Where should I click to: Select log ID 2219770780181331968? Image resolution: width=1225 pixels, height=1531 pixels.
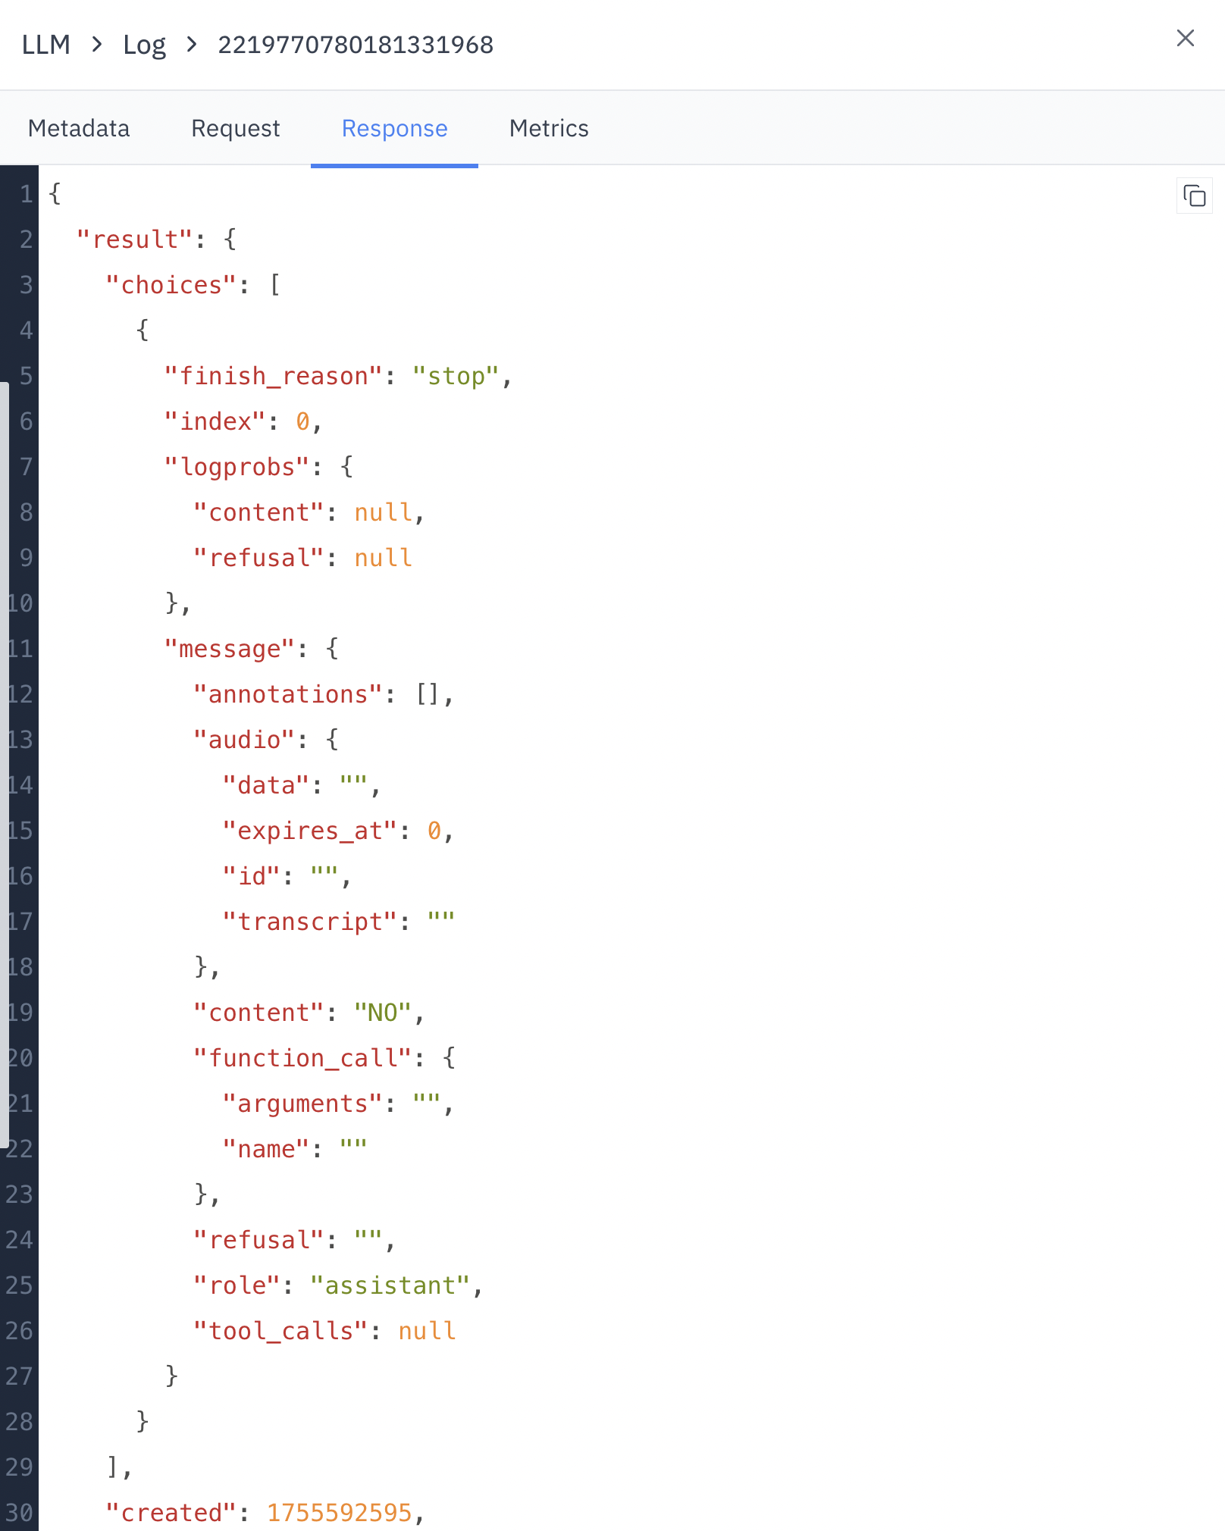(x=356, y=45)
